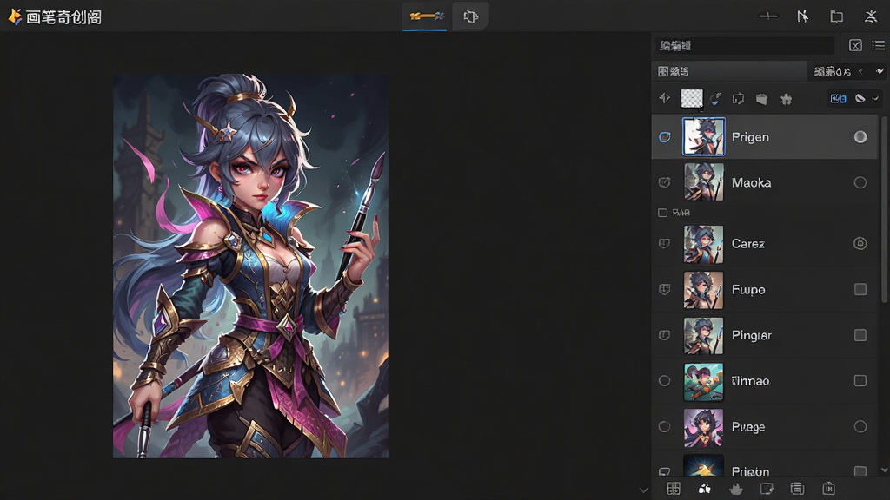Screen dimensions: 890x500
Task: Click the 画笔奇创阁 app logo icon
Action: [15, 16]
